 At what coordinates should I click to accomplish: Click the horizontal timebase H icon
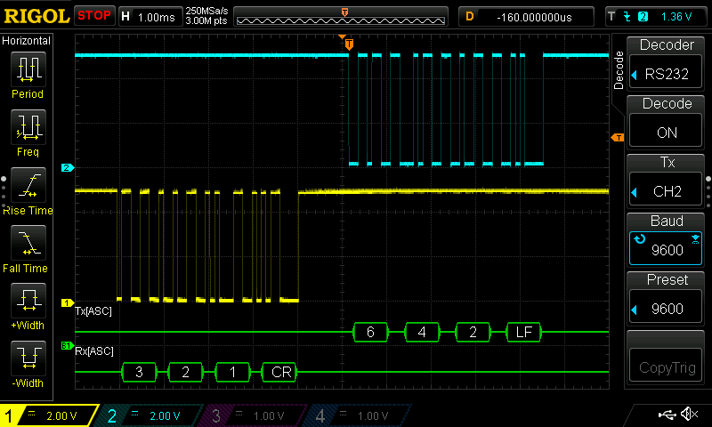(x=125, y=17)
